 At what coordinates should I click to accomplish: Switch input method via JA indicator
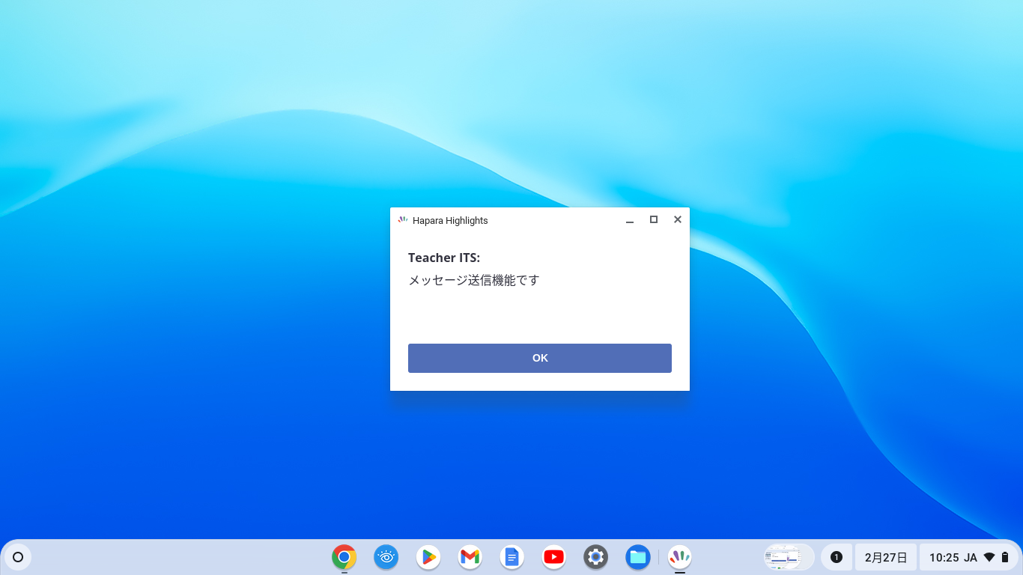971,557
